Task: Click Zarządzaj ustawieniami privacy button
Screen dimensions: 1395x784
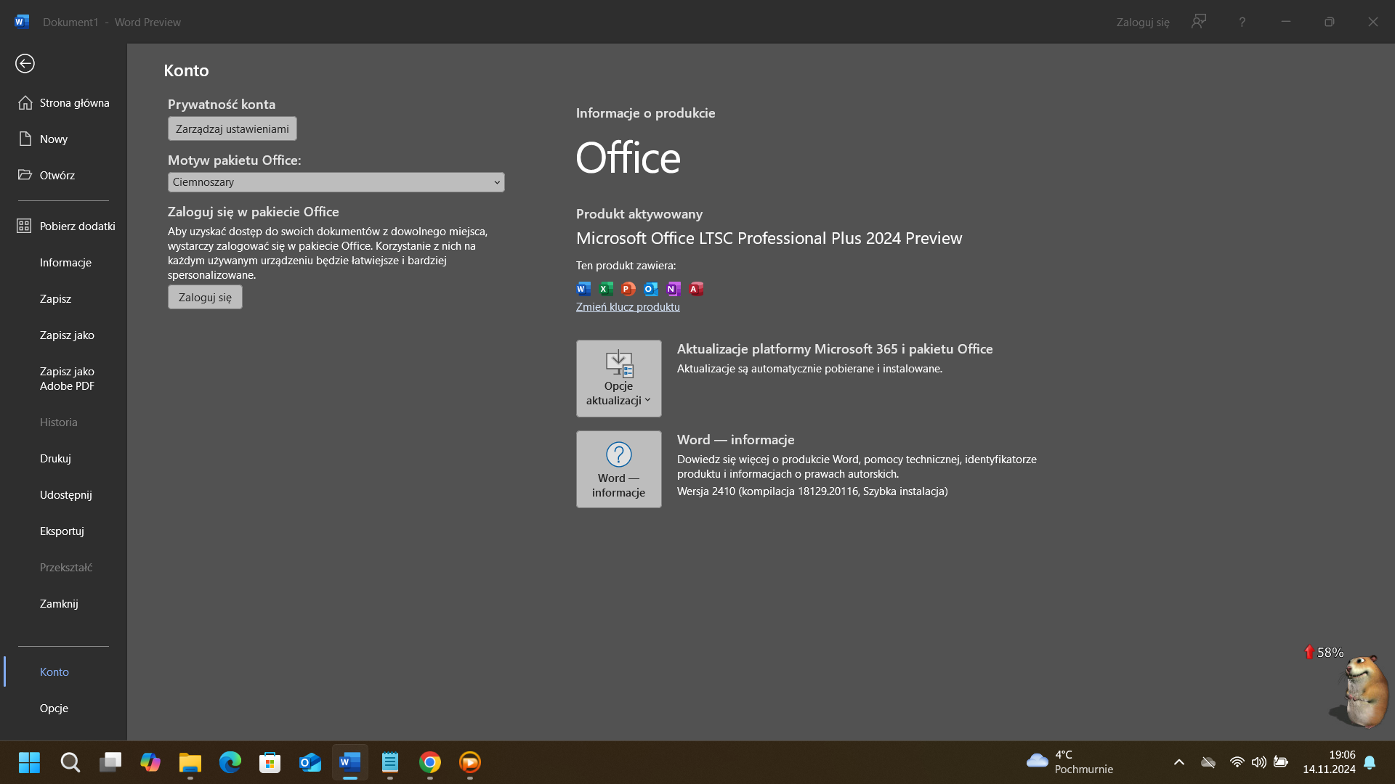Action: click(232, 129)
